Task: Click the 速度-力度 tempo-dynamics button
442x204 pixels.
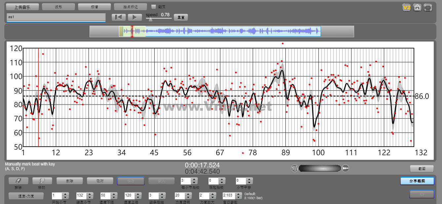Action: click(26, 196)
